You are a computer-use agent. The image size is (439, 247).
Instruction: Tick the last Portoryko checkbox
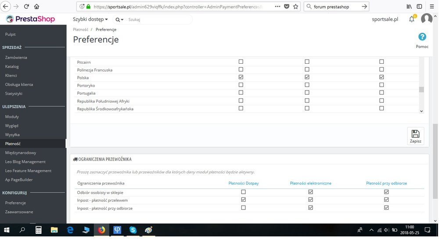(381, 85)
